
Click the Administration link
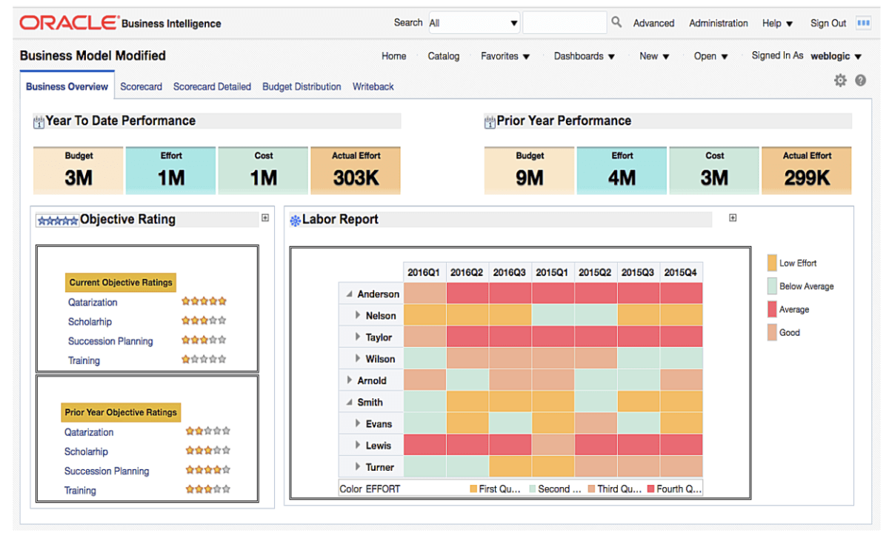pos(719,24)
